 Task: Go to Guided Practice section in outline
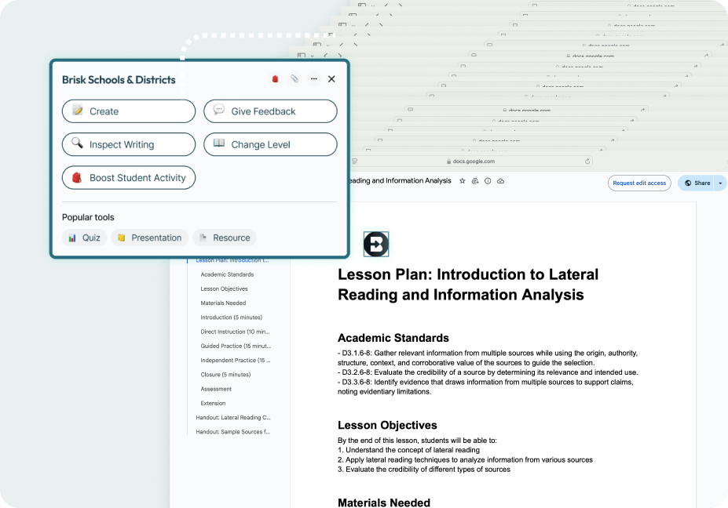236,346
